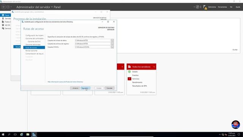Open the Herramientas menu

click(222, 7)
